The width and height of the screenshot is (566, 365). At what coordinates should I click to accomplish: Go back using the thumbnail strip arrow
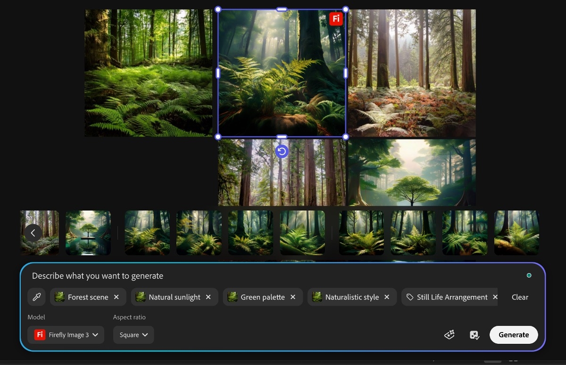[x=33, y=233]
